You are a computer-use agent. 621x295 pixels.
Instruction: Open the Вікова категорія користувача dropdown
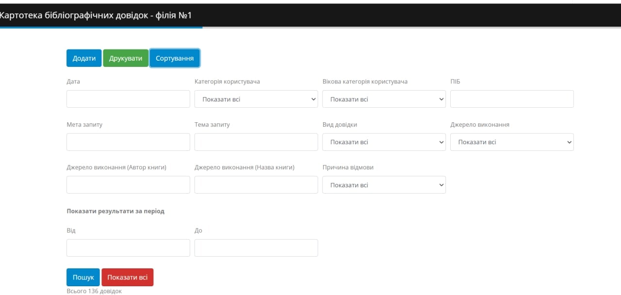(x=384, y=99)
